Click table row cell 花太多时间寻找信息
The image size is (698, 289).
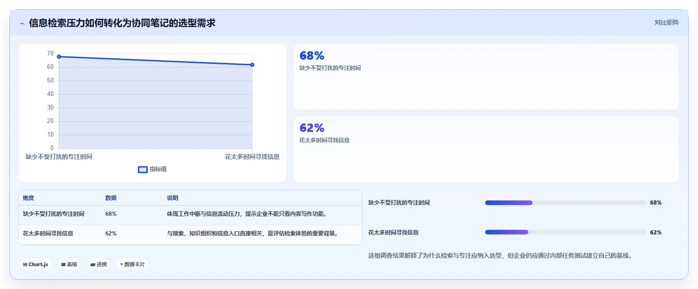point(48,234)
